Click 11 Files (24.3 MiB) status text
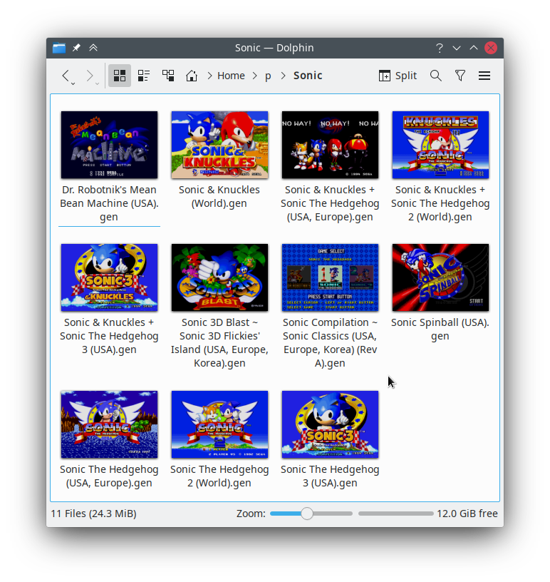The height and width of the screenshot is (582, 550). (x=94, y=514)
